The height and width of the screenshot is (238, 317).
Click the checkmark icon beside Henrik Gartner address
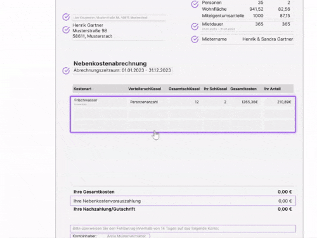66,30
